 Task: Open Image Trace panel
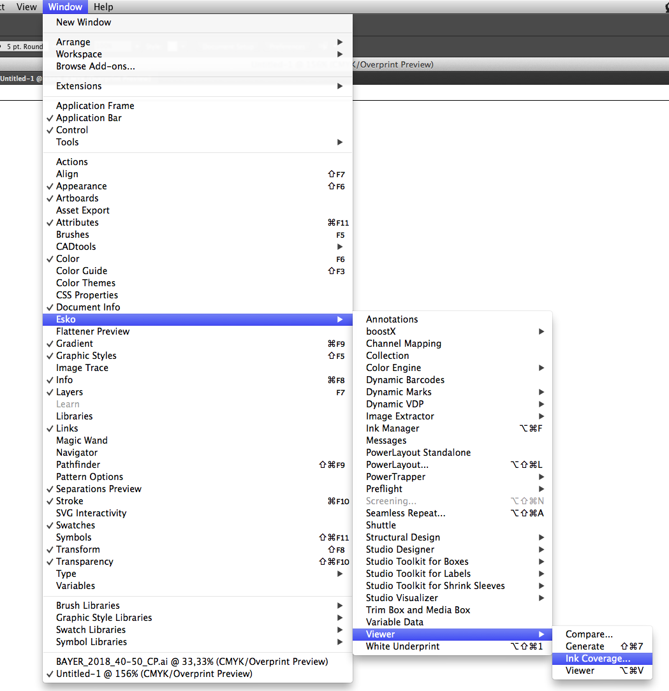[x=198, y=368]
